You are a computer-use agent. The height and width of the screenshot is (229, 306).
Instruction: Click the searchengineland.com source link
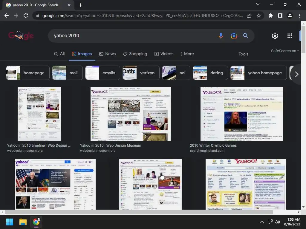coord(207,151)
